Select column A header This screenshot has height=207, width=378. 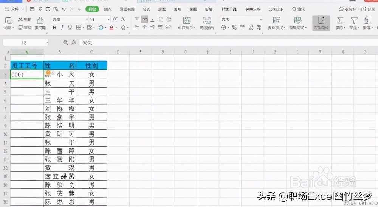[27, 52]
